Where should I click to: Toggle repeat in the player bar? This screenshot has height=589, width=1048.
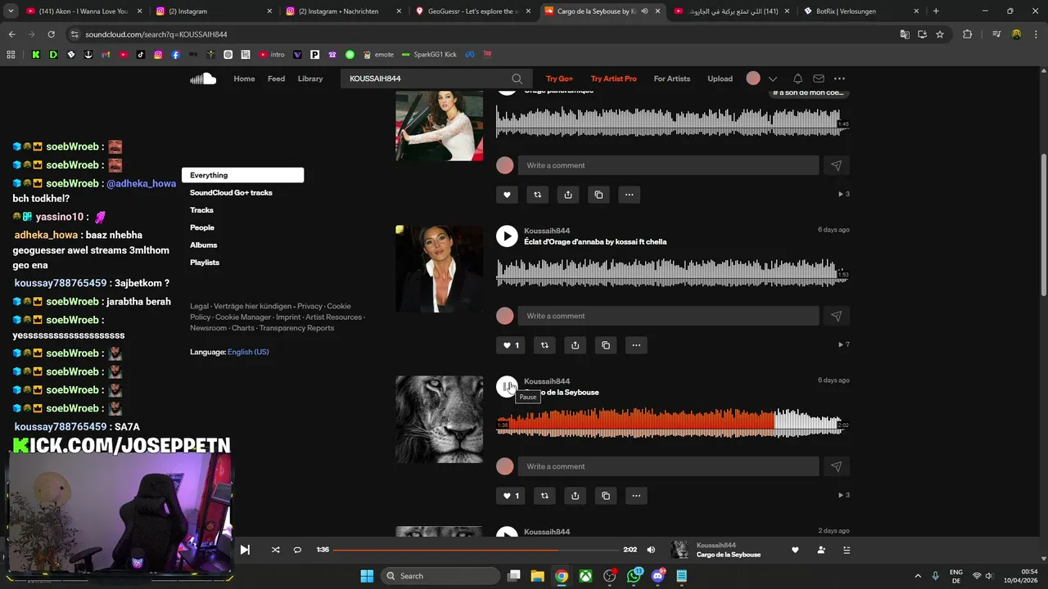297,550
